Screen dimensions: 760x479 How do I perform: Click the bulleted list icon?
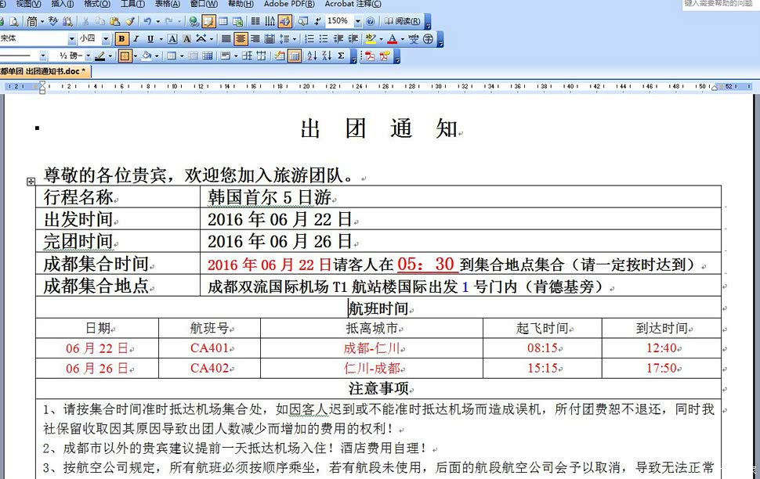pyautogui.click(x=324, y=38)
